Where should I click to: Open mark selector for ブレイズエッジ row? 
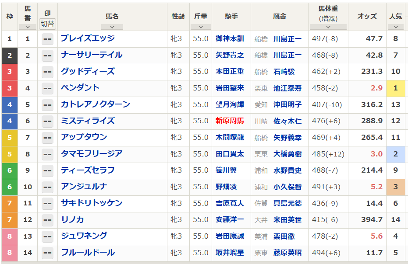(47, 39)
